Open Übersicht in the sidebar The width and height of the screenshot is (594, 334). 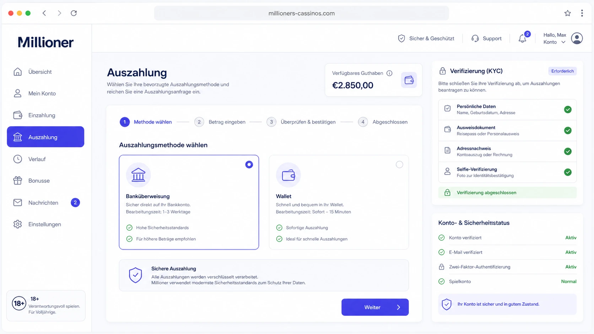45,72
